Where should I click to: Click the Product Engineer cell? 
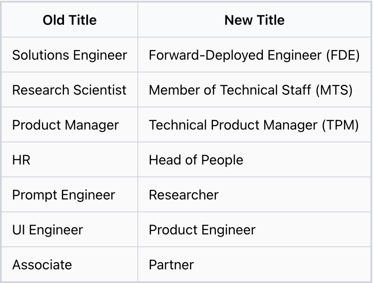(202, 230)
